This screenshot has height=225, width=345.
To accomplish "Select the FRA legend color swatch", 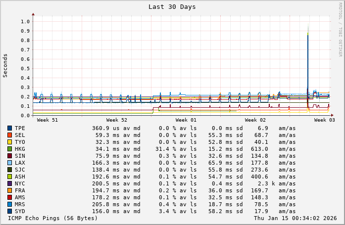I will (9, 190).
